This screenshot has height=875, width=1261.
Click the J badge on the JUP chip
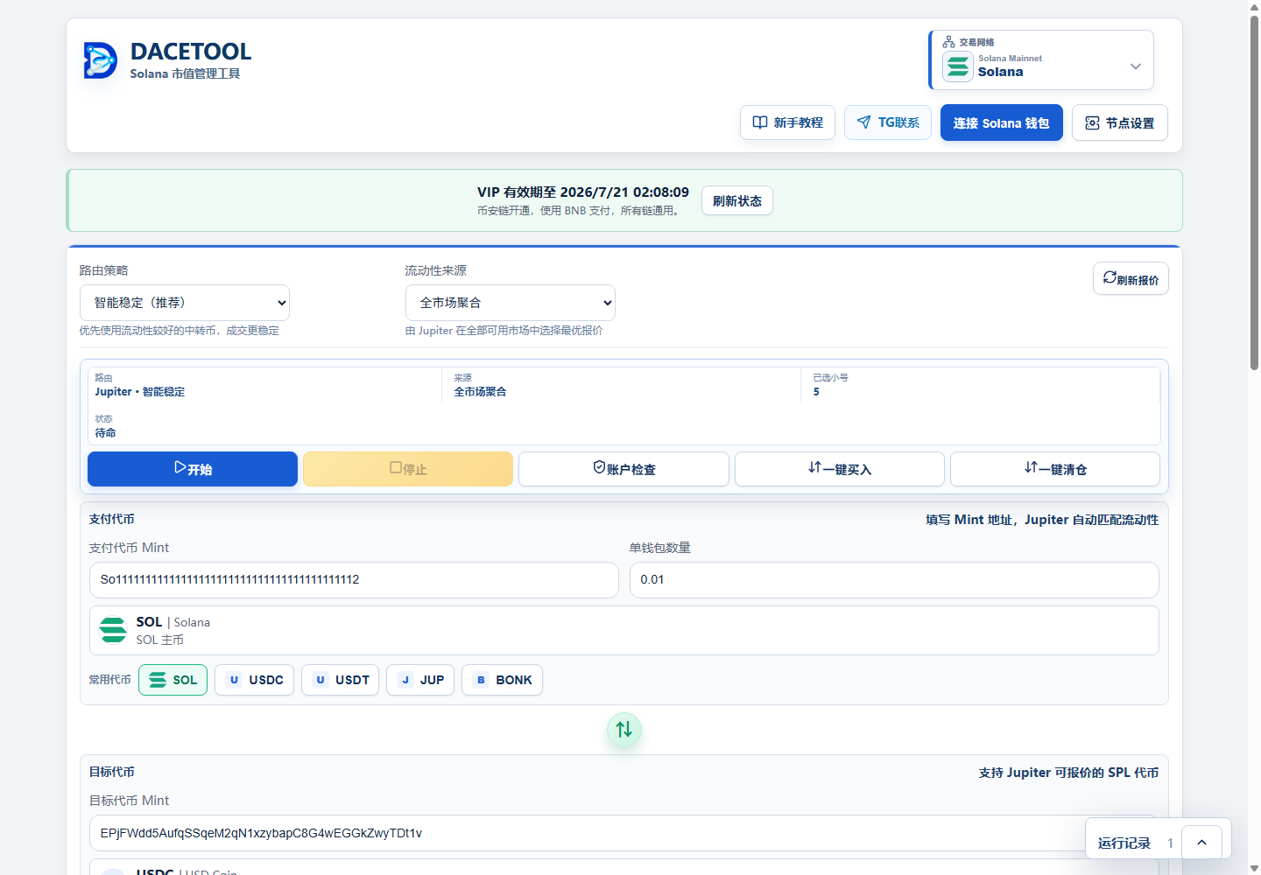tap(405, 680)
